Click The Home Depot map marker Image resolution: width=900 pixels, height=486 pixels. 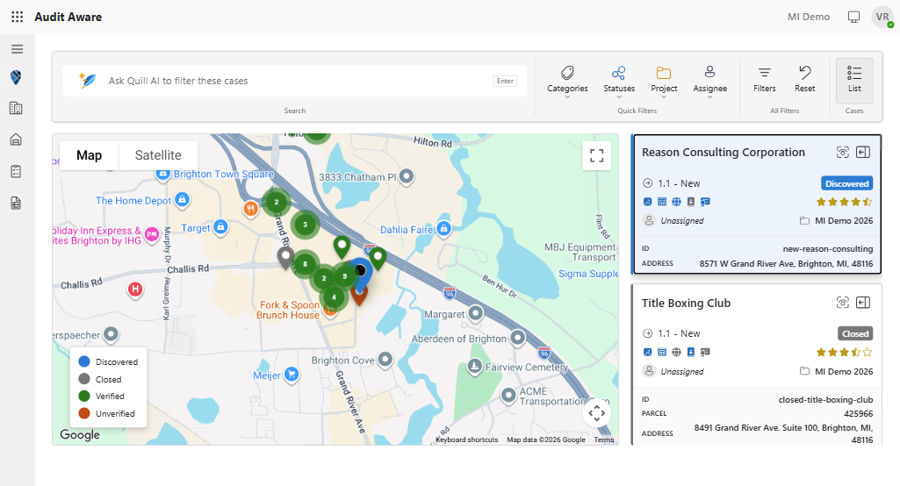coord(183,199)
